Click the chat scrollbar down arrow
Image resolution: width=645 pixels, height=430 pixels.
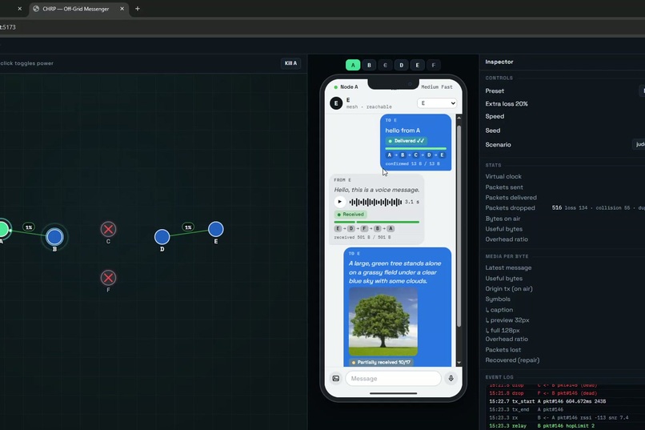459,363
